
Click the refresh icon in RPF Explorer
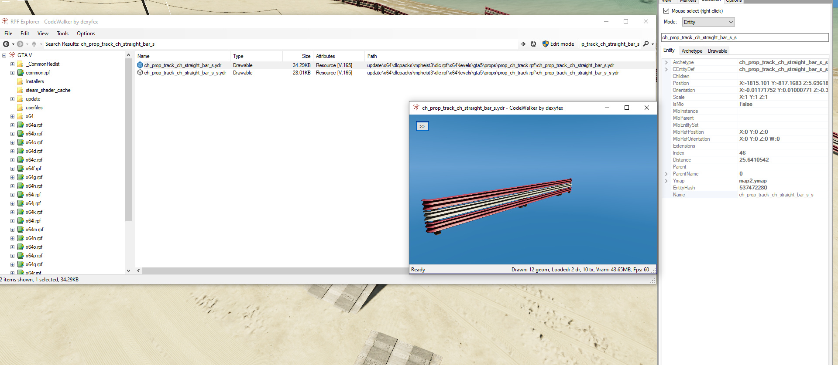[x=533, y=44]
